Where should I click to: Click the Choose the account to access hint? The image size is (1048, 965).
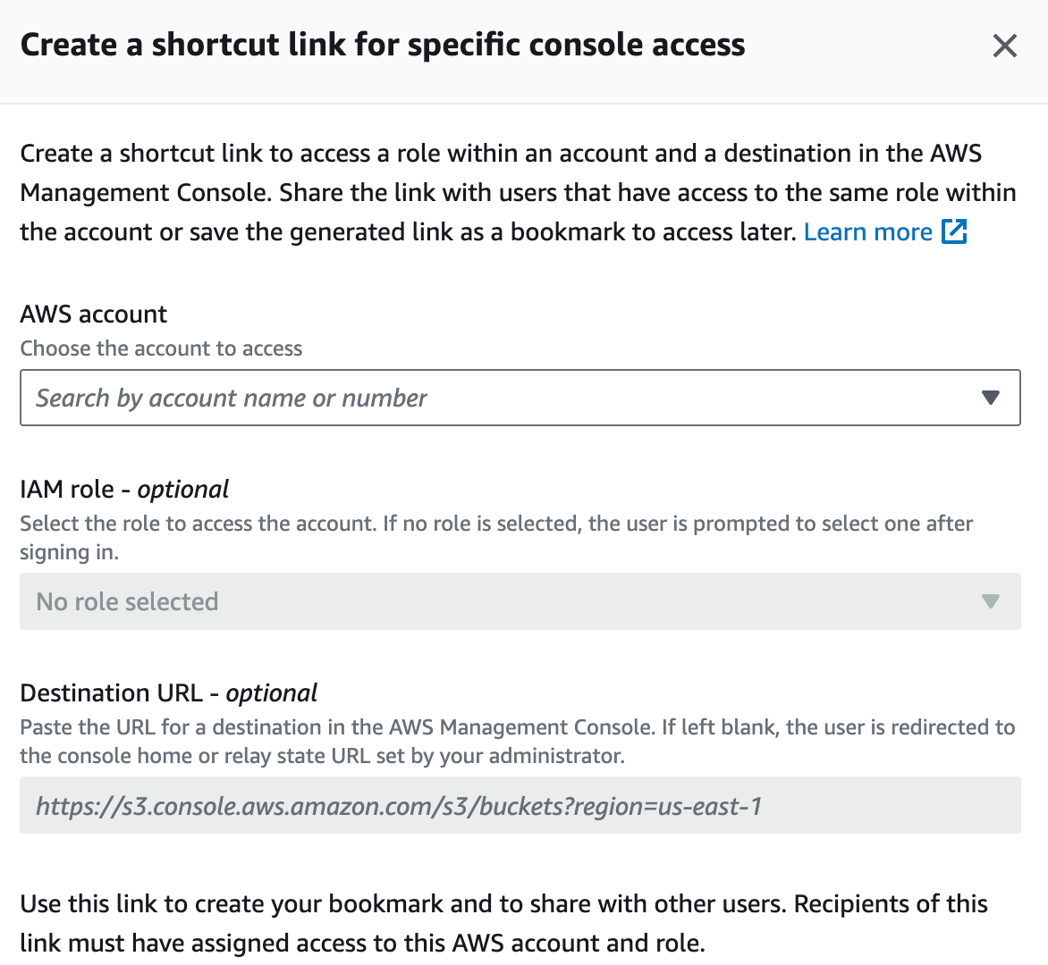[161, 348]
